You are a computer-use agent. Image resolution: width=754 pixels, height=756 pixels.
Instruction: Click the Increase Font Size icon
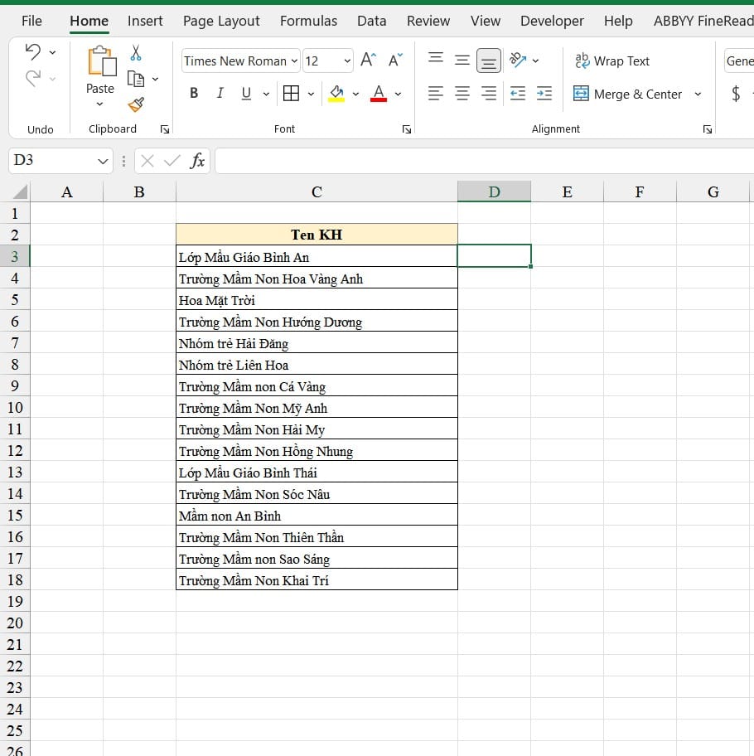368,61
